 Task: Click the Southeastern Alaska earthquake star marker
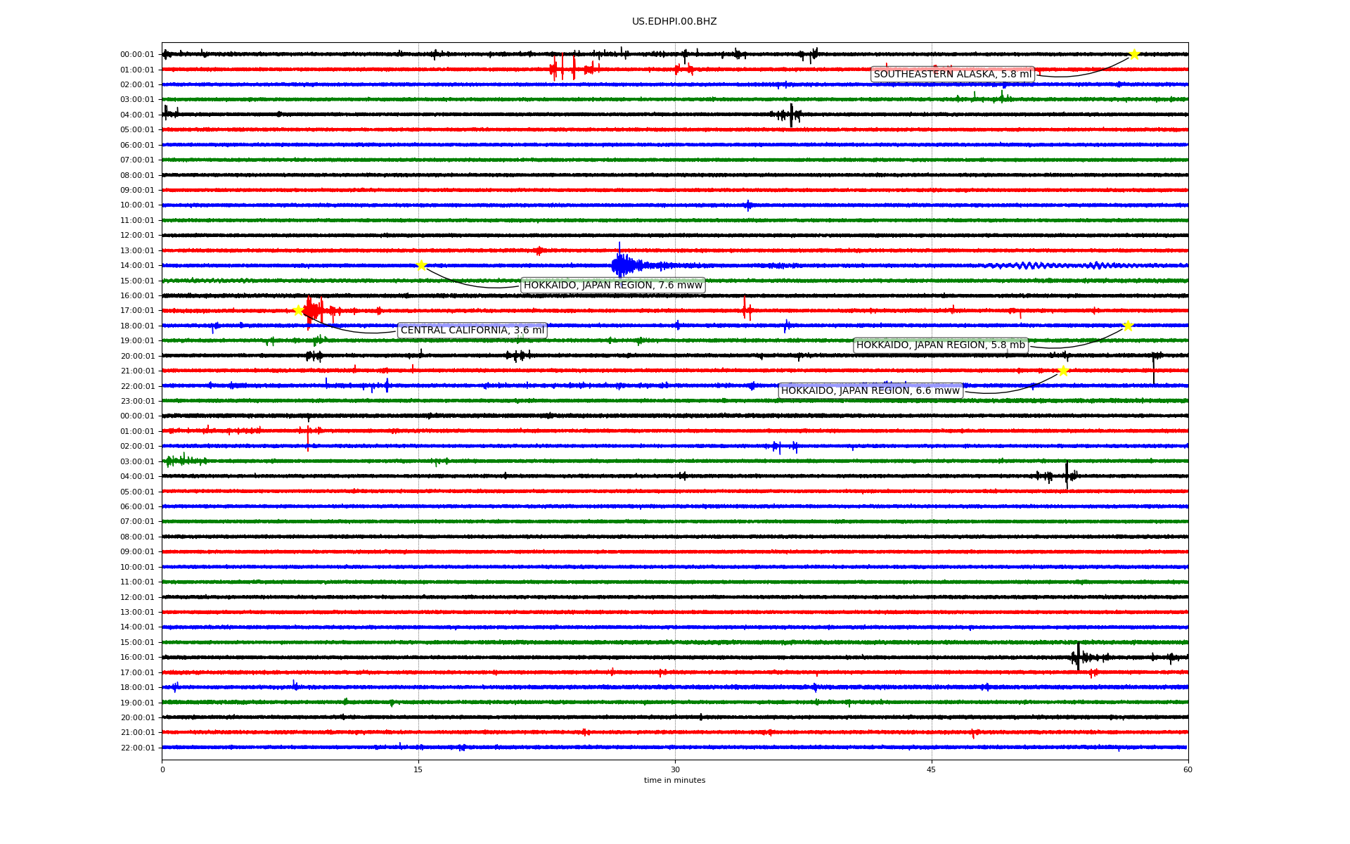1134,54
